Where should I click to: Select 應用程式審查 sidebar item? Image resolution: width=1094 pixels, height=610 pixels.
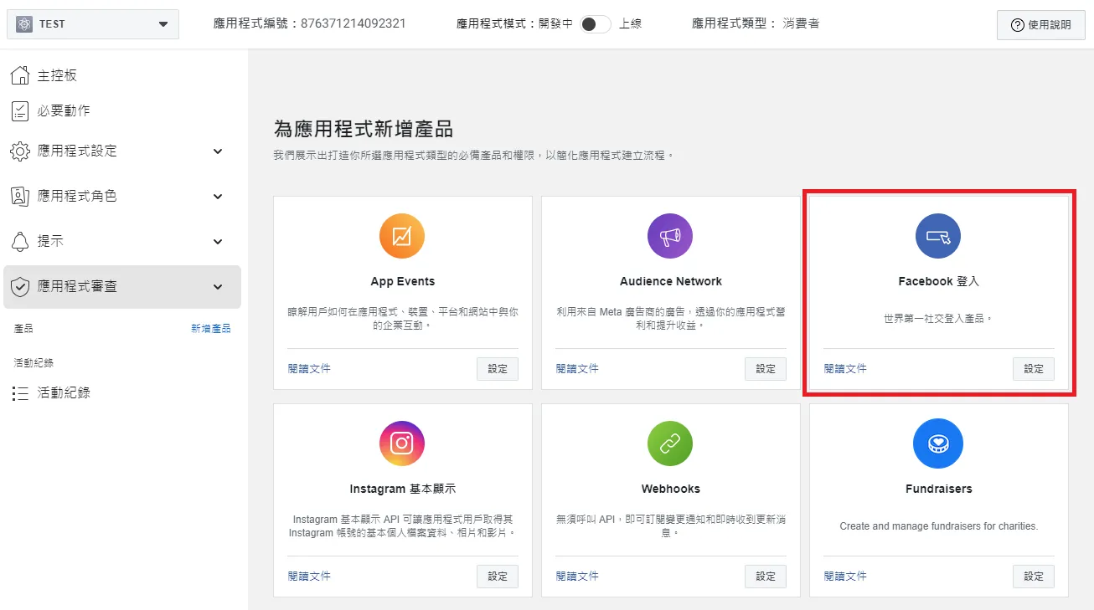click(122, 287)
